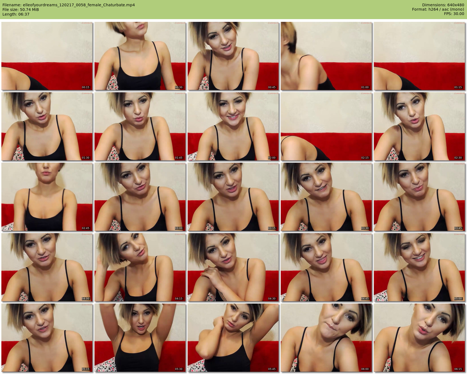Click the frame thumbnail marked 04:30
Screen dimensions: 467x374
(233, 267)
